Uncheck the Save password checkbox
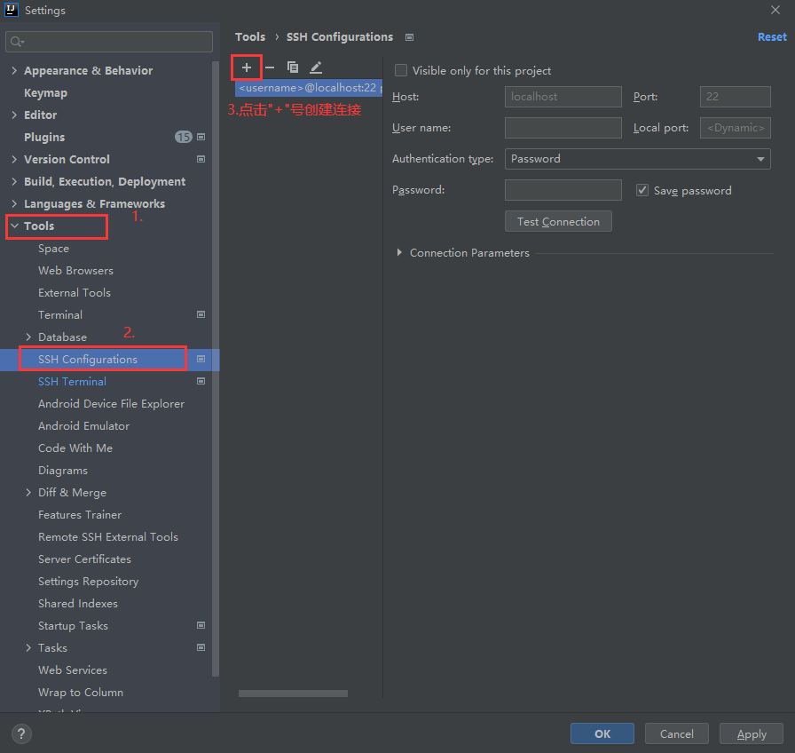Screen dimensions: 795x753 click(642, 190)
